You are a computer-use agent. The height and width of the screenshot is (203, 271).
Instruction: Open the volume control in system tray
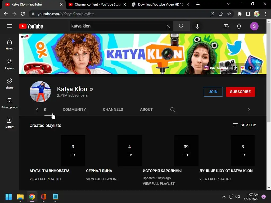pyautogui.click(x=238, y=197)
